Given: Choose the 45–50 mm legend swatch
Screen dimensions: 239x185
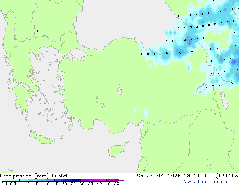Looking at the screenshot, I should (111, 180).
